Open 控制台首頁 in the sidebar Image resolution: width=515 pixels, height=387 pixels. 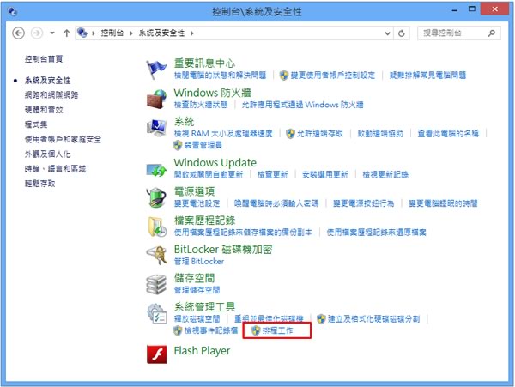pos(44,59)
